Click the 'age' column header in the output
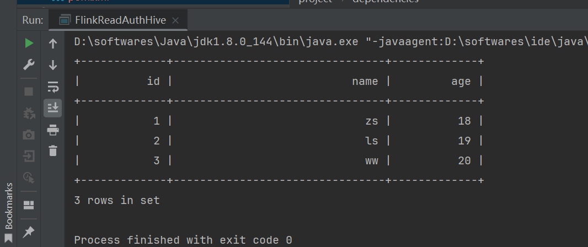The height and width of the screenshot is (247, 588). tap(461, 82)
